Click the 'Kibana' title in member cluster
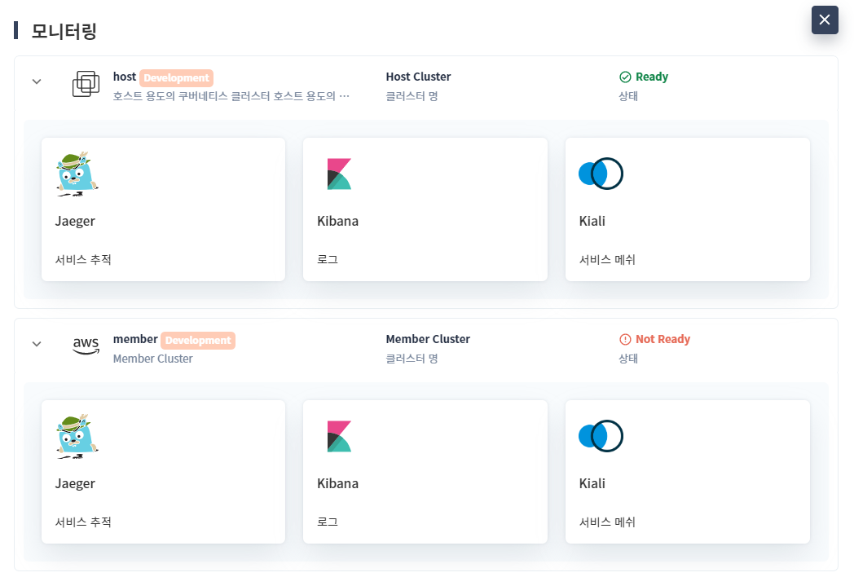Image resolution: width=854 pixels, height=577 pixels. 337,483
